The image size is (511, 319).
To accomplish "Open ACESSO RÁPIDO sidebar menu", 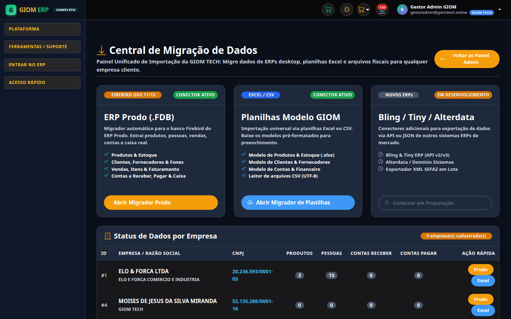I will [42, 83].
